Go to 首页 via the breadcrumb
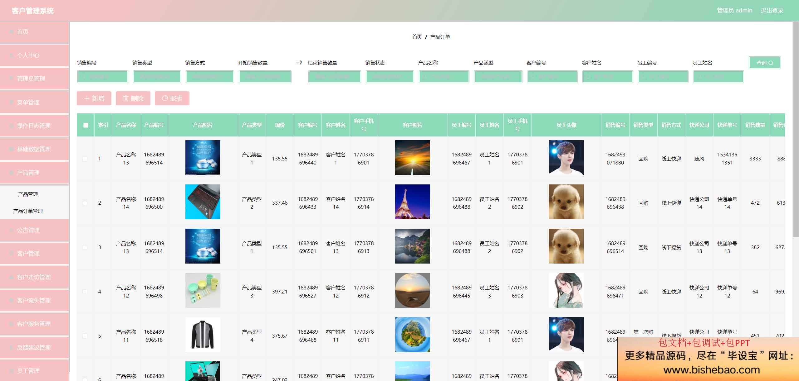This screenshot has width=799, height=381. point(417,37)
